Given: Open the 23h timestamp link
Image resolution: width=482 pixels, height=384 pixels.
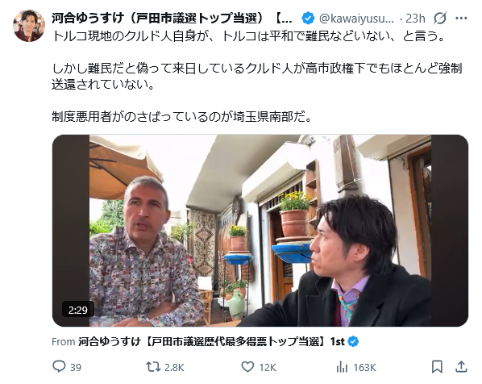Looking at the screenshot, I should click(x=415, y=19).
